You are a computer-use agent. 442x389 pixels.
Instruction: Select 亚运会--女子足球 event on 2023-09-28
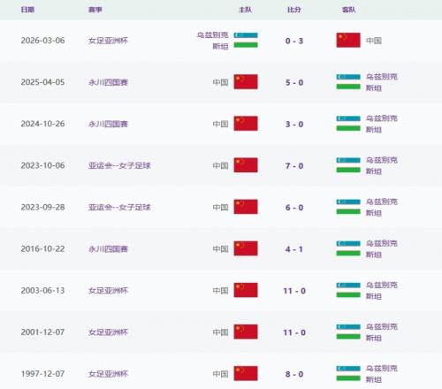[x=119, y=207]
